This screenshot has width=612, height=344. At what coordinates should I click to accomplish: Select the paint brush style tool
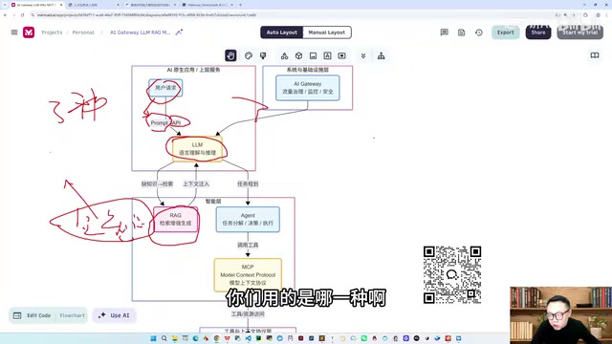click(x=263, y=55)
